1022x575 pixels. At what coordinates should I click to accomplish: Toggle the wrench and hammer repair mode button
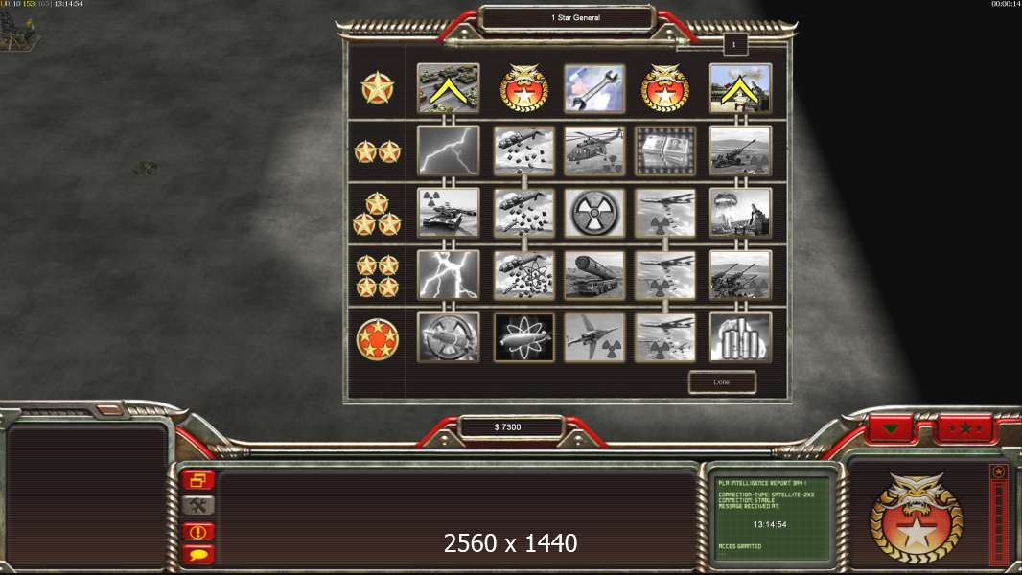click(x=198, y=505)
